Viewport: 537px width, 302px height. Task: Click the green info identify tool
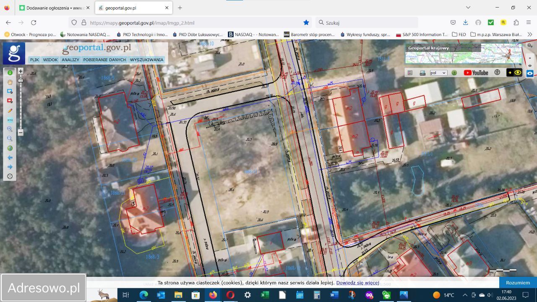click(x=10, y=73)
